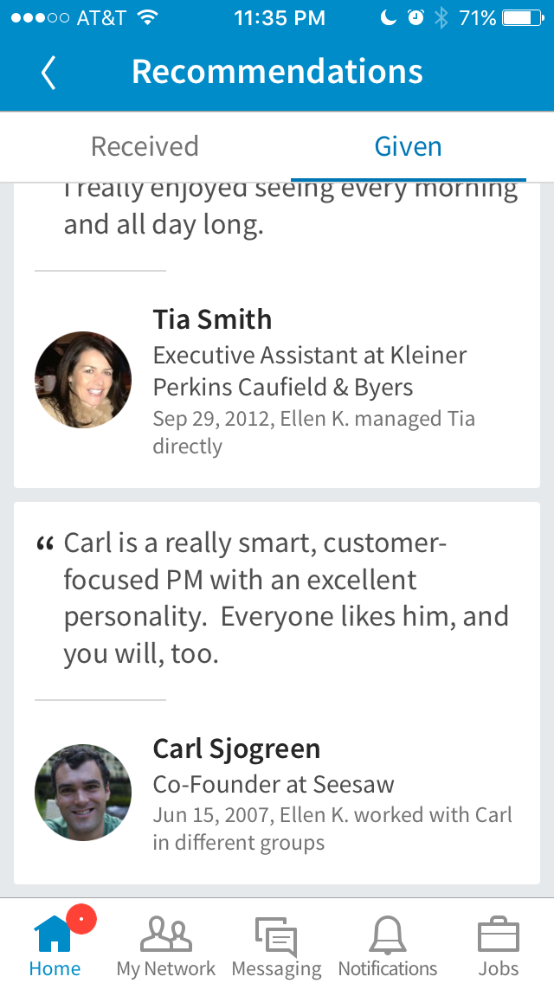The width and height of the screenshot is (554, 983).
Task: Select the Given tab
Action: point(409,146)
